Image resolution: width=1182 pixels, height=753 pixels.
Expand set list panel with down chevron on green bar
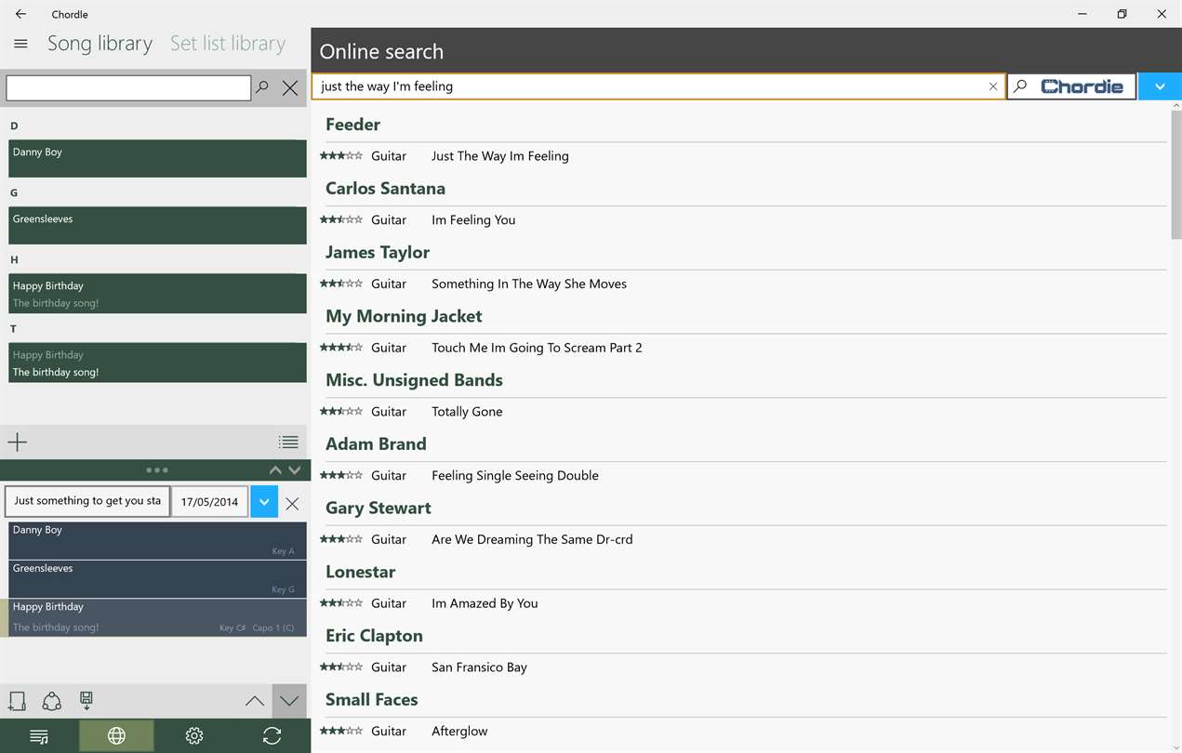295,470
